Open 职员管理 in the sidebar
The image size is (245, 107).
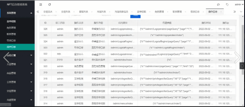point(11,34)
